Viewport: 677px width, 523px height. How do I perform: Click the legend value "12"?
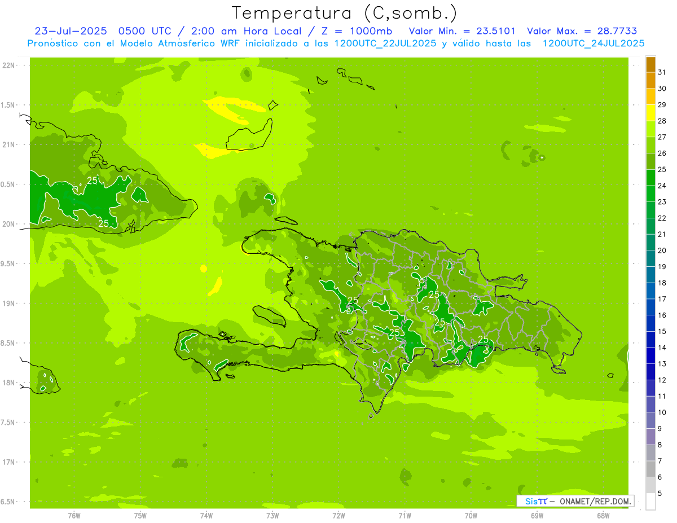tap(662, 380)
